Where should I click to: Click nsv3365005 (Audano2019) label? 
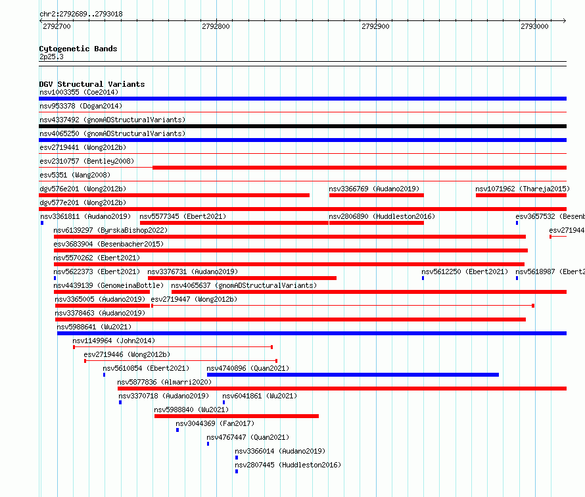pos(100,299)
